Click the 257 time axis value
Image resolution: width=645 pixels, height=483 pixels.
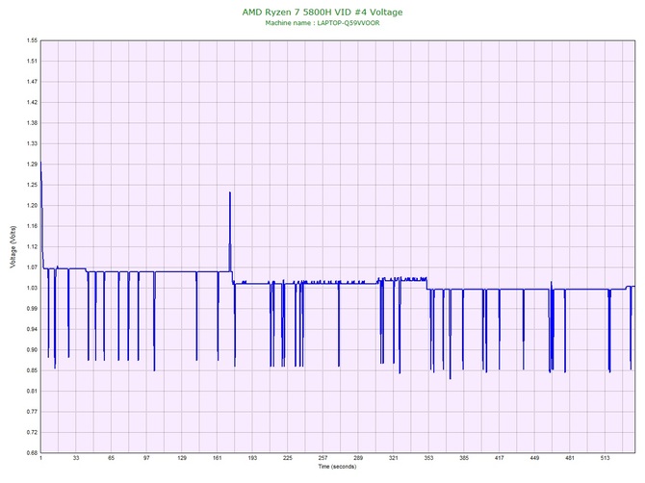322,458
